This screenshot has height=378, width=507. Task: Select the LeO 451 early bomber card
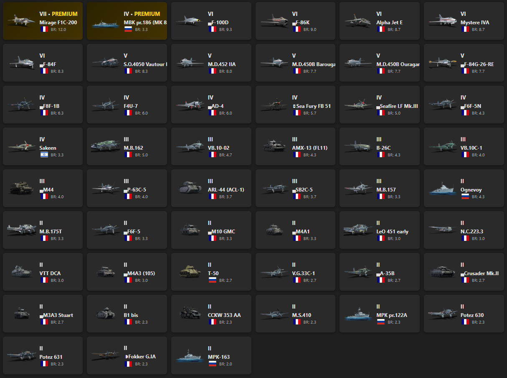tap(379, 230)
